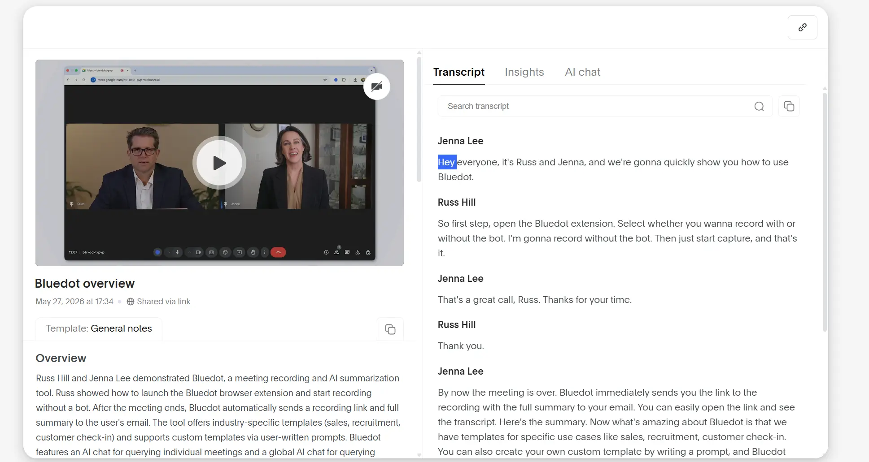Click the 'Bluedot overview' title

tap(85, 283)
